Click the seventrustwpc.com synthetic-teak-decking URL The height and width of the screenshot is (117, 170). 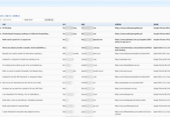tap(134, 49)
